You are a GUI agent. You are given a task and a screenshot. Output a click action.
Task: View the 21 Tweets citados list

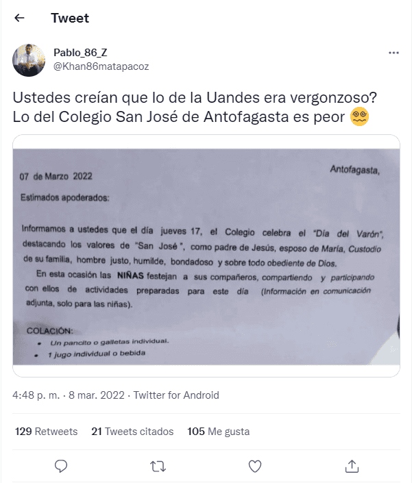(132, 432)
